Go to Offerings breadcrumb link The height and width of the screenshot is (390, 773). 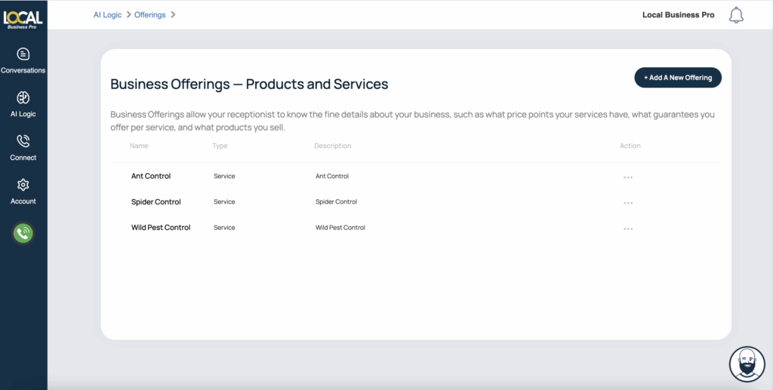click(x=150, y=15)
